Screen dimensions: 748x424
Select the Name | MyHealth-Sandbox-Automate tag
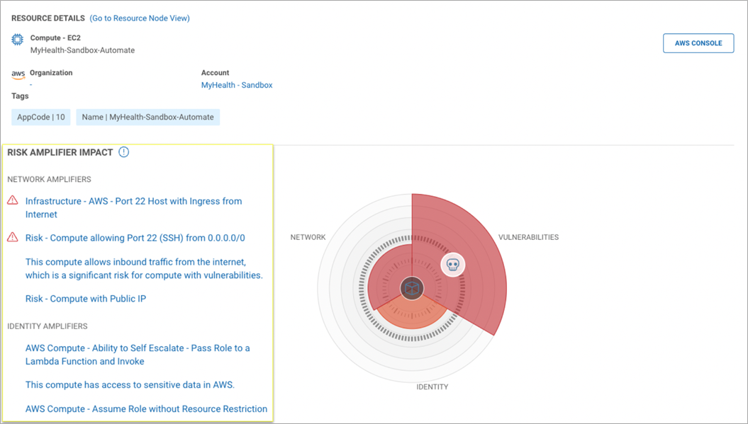148,118
